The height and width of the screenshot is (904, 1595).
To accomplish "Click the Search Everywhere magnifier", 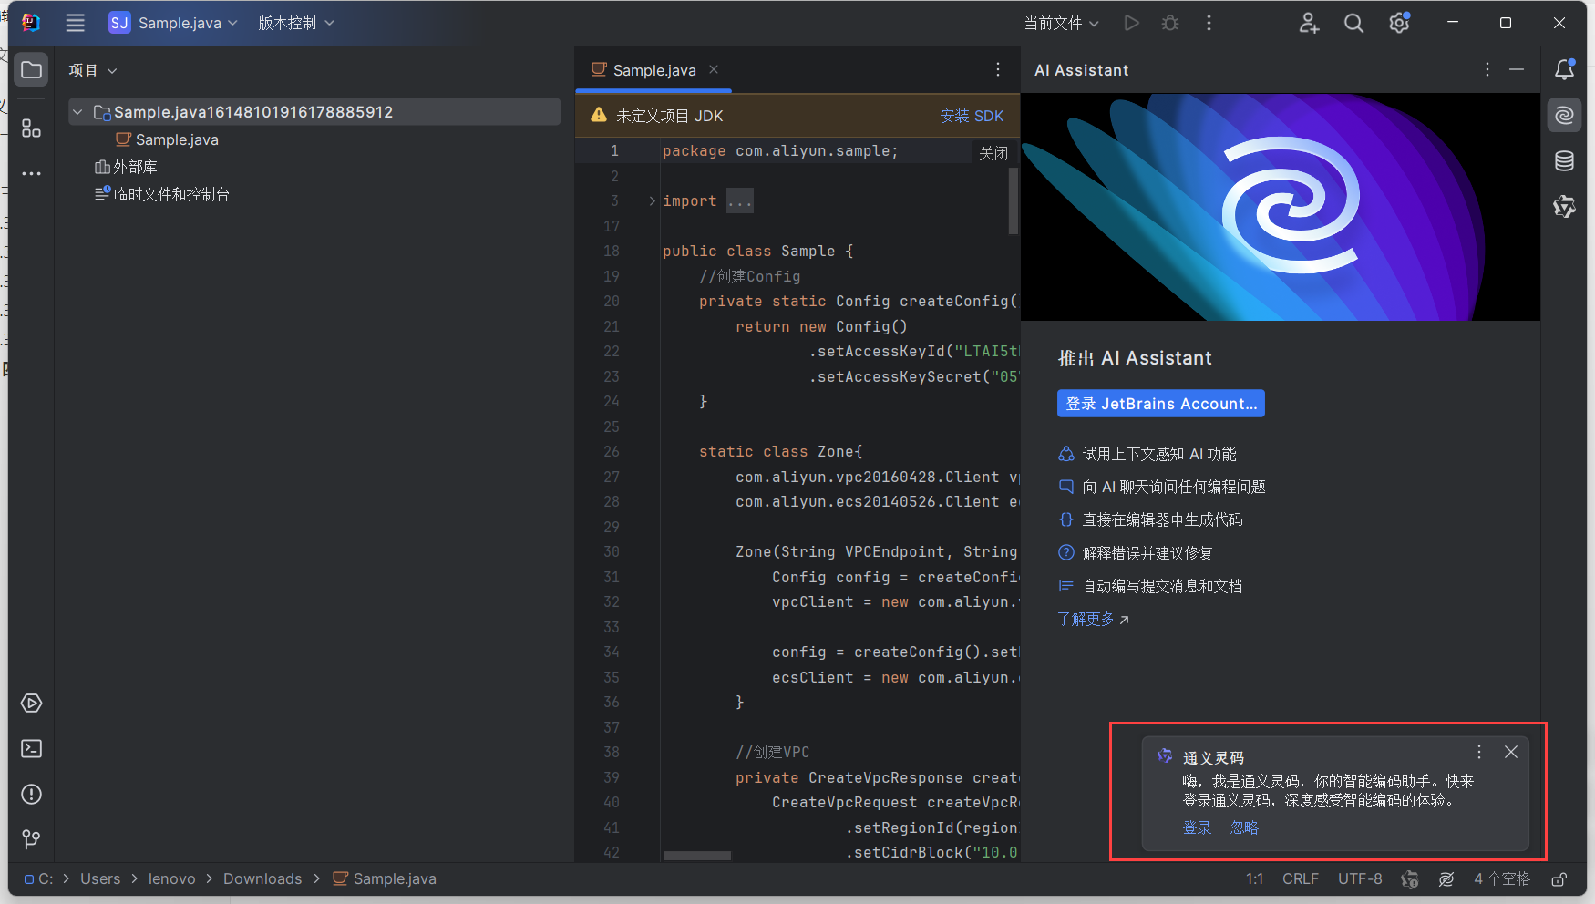I will tap(1353, 23).
